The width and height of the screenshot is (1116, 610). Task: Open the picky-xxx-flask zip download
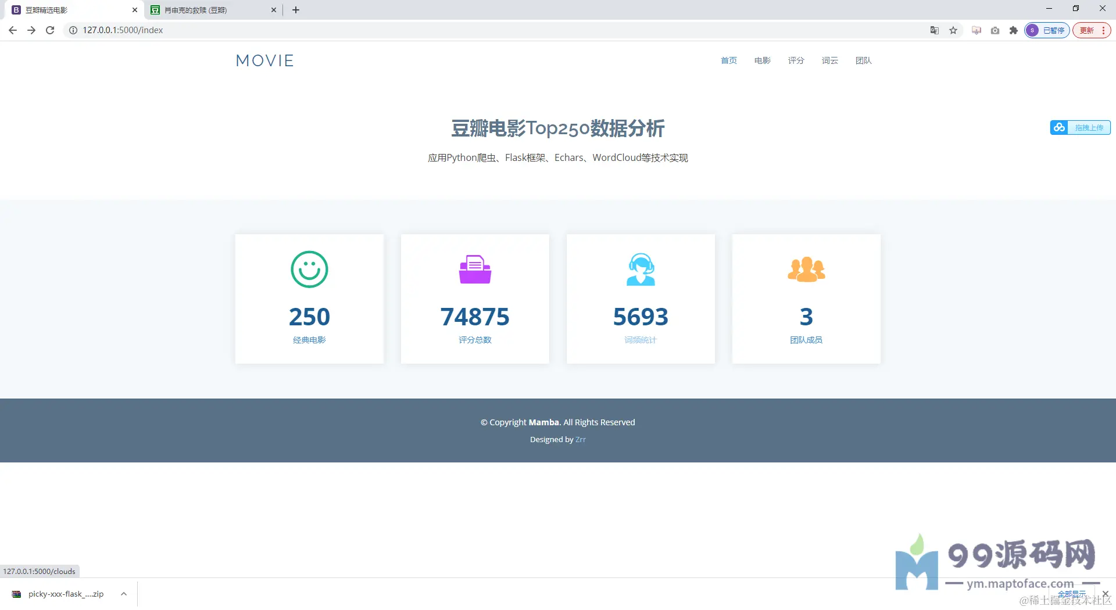coord(66,594)
